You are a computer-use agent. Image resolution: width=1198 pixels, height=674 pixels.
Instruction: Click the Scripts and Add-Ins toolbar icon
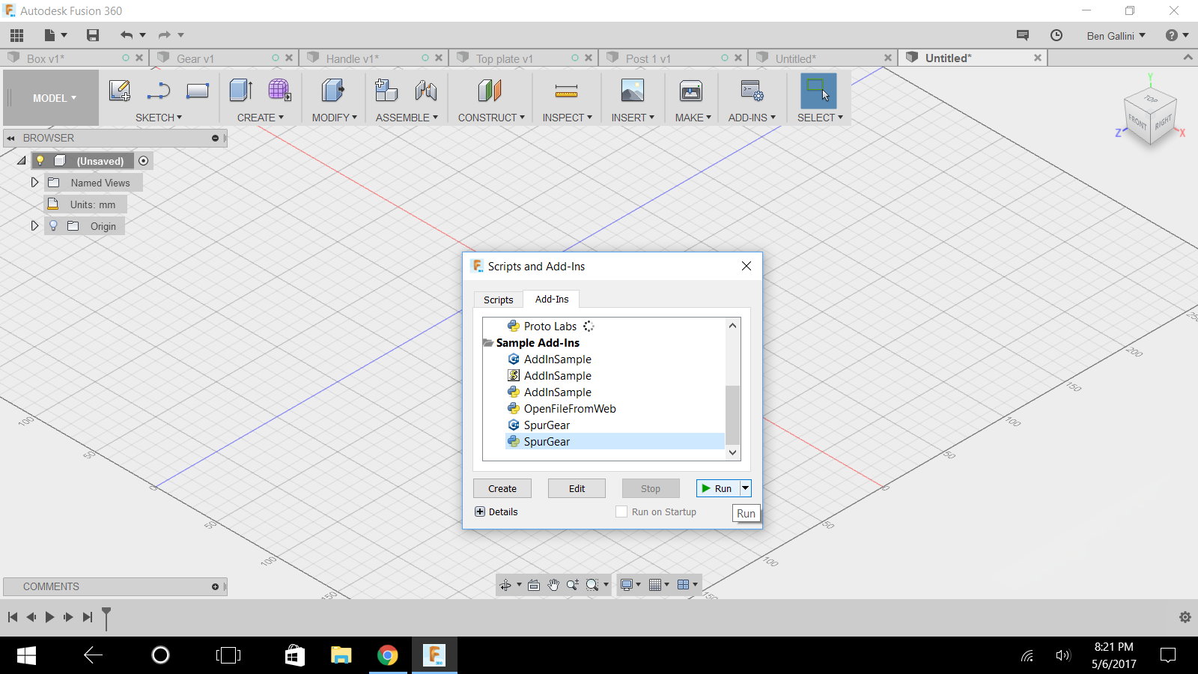point(752,91)
